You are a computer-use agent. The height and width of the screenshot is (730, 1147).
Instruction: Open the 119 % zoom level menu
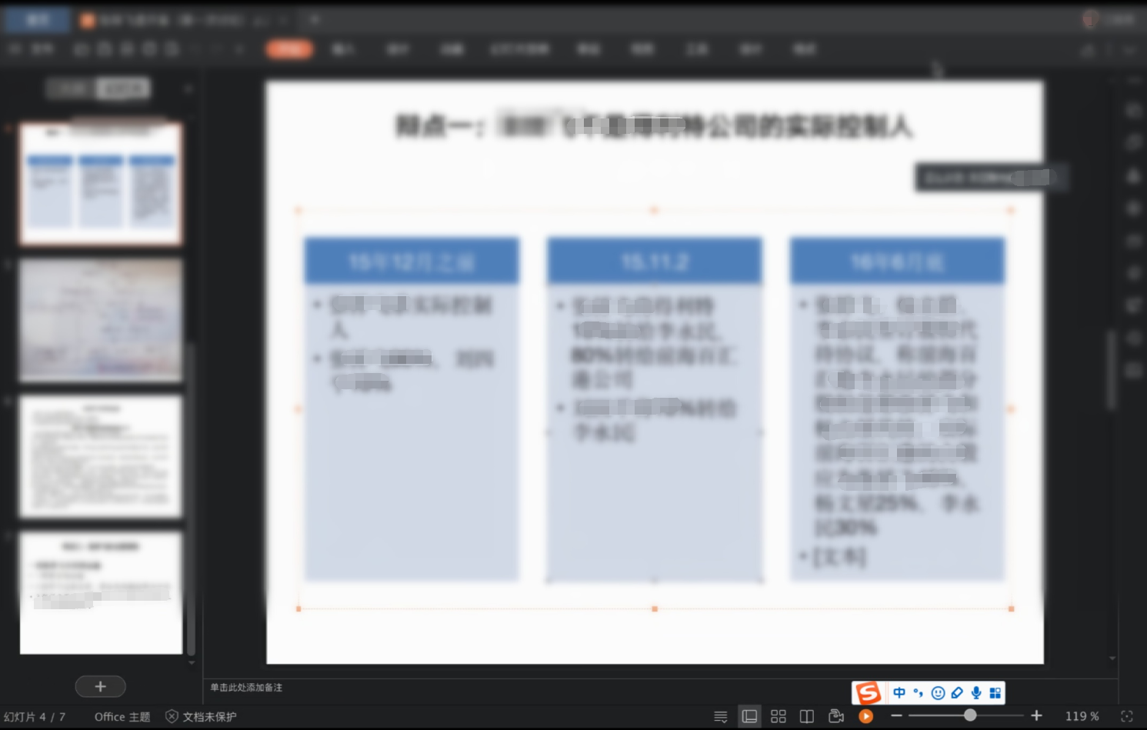(x=1082, y=716)
